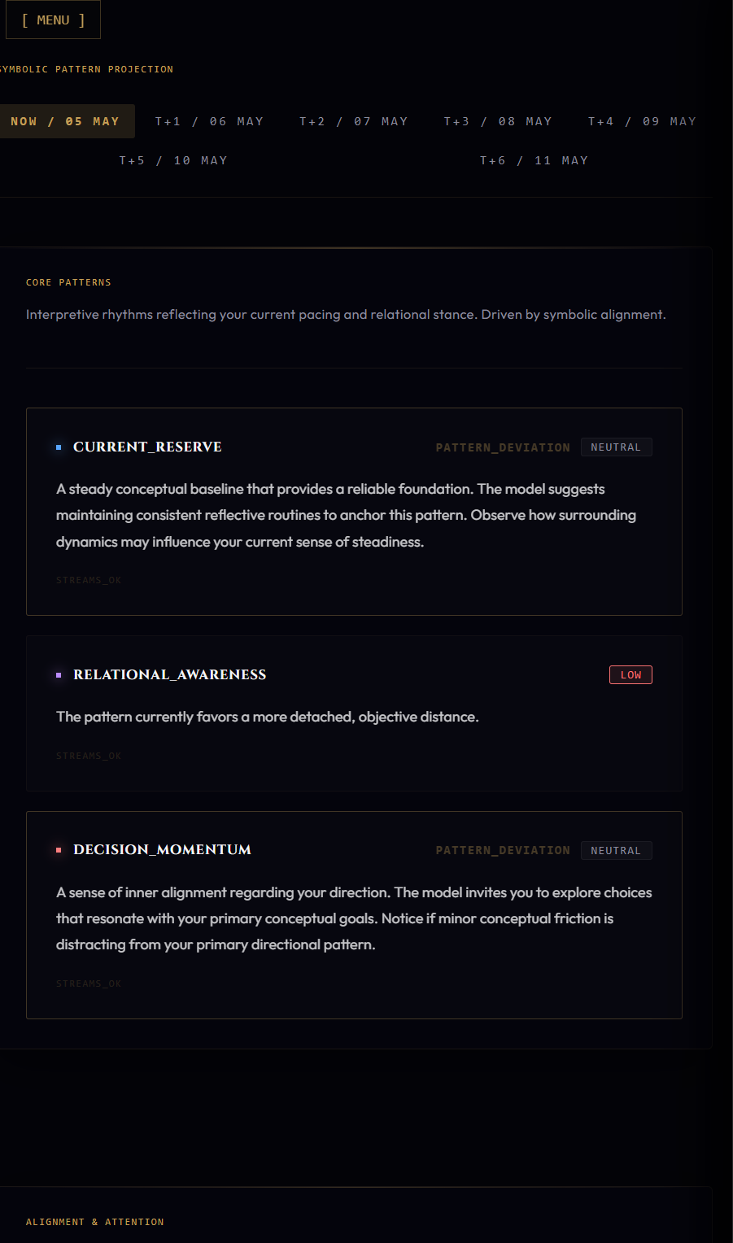This screenshot has width=733, height=1243.
Task: Open the T+4 / 09 MAY tab
Action: click(x=642, y=121)
